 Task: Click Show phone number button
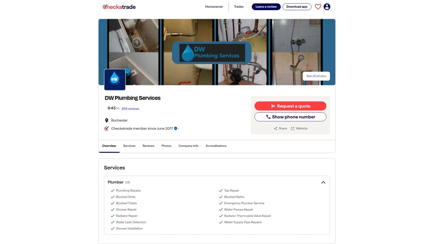pos(290,117)
